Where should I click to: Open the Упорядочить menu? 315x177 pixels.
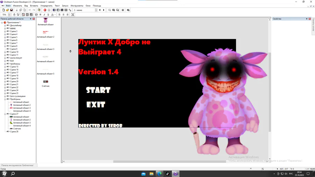(x=47, y=6)
